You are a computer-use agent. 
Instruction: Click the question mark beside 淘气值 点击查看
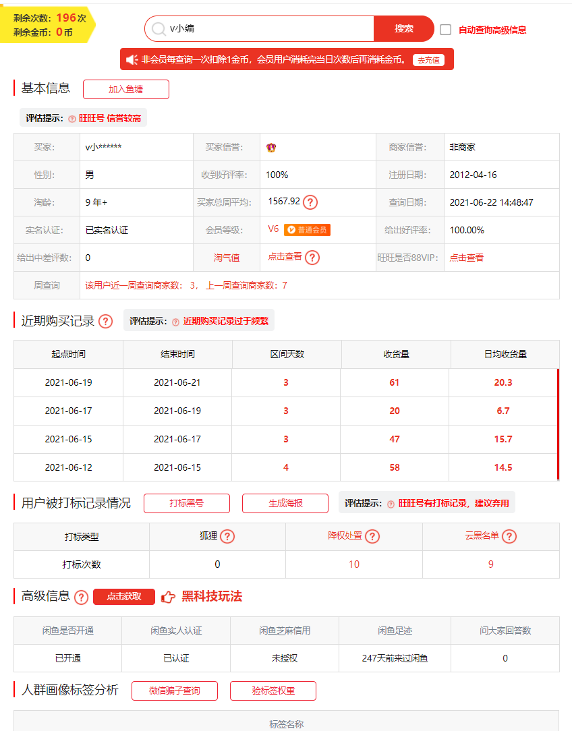pyautogui.click(x=311, y=257)
